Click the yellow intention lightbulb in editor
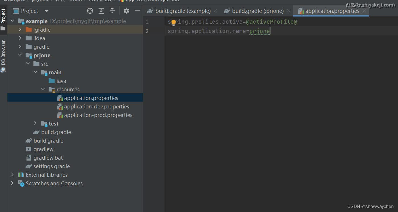Screen dimensions: 398x212 (x=174, y=22)
